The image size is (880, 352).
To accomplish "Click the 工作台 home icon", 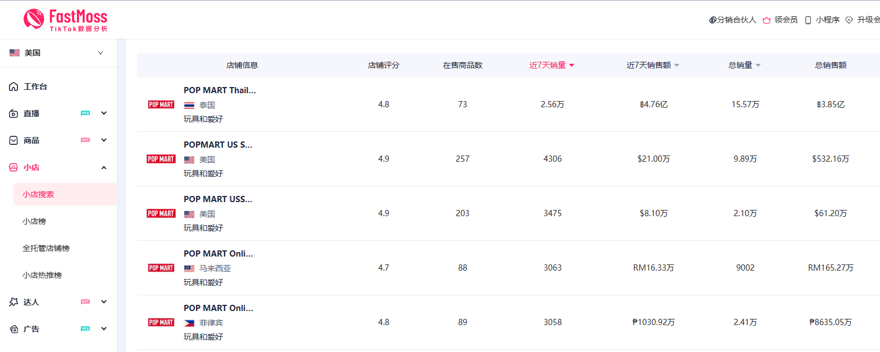I will pos(13,86).
